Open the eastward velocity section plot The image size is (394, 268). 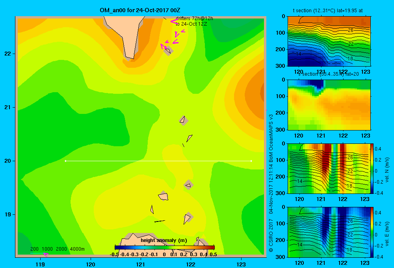coord(329,232)
